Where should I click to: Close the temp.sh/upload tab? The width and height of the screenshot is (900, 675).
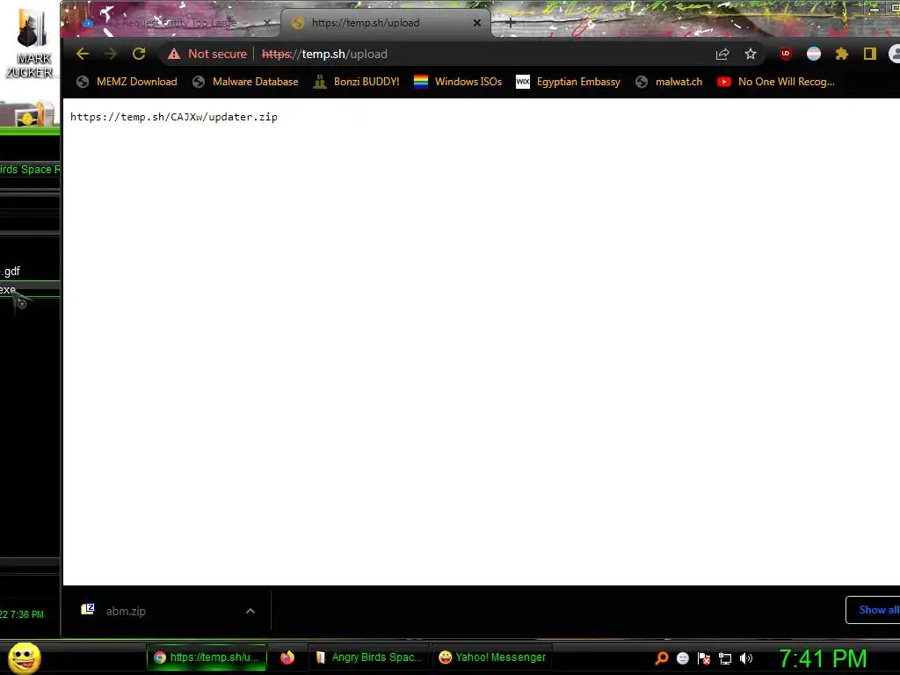point(477,23)
